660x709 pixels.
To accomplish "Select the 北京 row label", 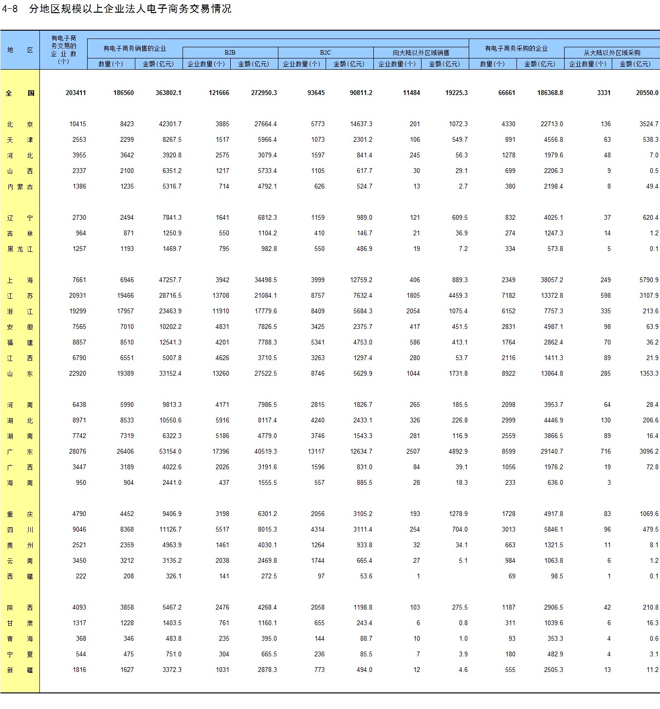I will (x=20, y=124).
